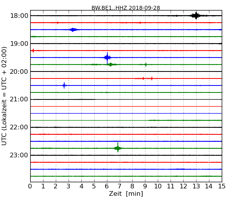
Task: Click x-axis tick label 1
Action: (x=43, y=186)
